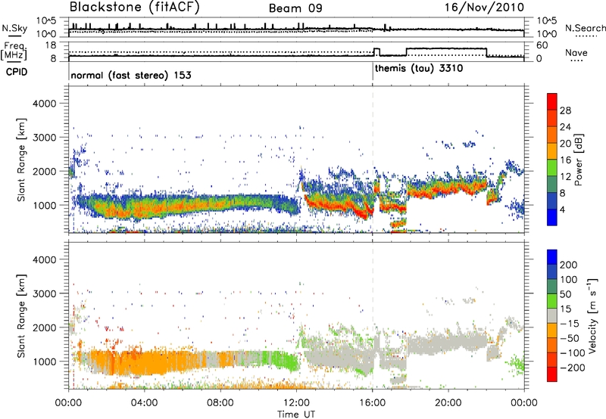Click the 'Velocity [m s-1]' colorbar label
The image size is (606, 419).
592,315
